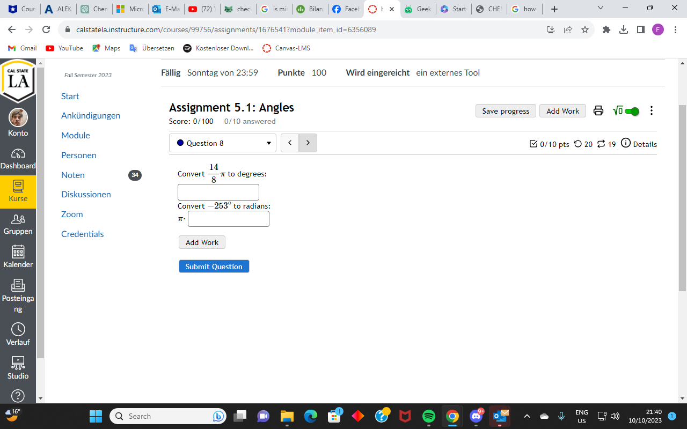
Task: Open the Chrome profile avatar F
Action: (658, 29)
